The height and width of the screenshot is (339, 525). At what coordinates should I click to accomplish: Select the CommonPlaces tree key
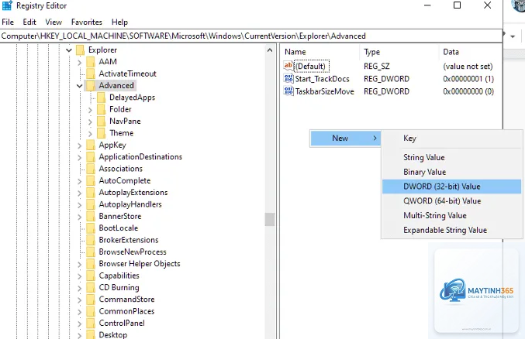pyautogui.click(x=126, y=311)
